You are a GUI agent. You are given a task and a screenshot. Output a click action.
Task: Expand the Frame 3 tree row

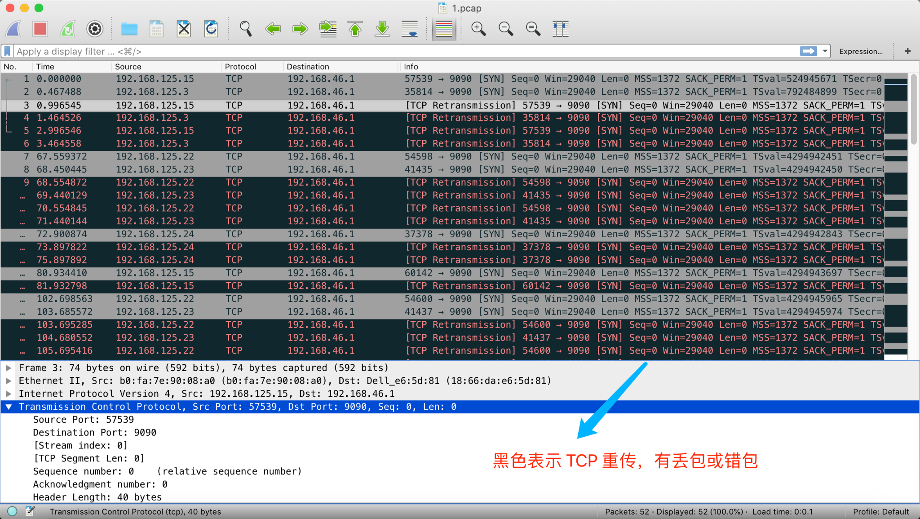(9, 368)
